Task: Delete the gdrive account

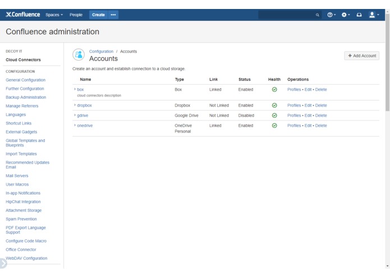Action: [x=321, y=116]
